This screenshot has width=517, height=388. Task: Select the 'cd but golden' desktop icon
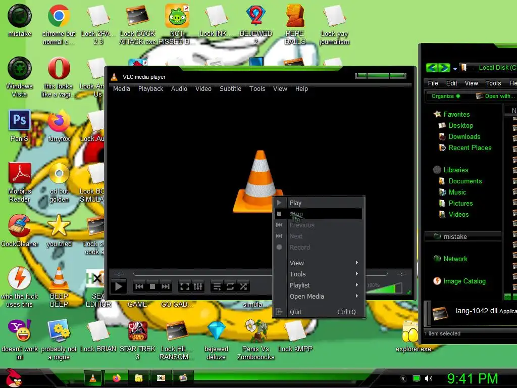[59, 182]
